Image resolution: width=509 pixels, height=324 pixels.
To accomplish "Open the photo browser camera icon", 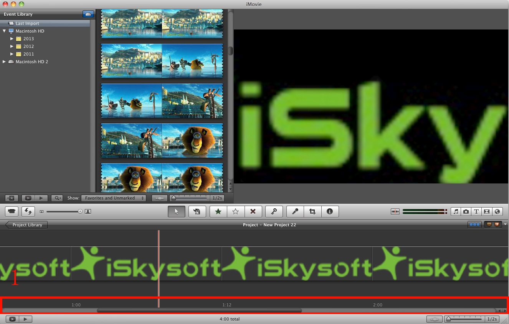I will click(x=466, y=211).
